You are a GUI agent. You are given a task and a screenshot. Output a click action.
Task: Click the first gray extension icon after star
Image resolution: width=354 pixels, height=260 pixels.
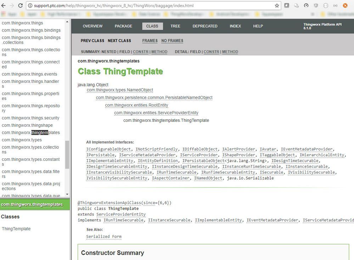click(x=287, y=6)
